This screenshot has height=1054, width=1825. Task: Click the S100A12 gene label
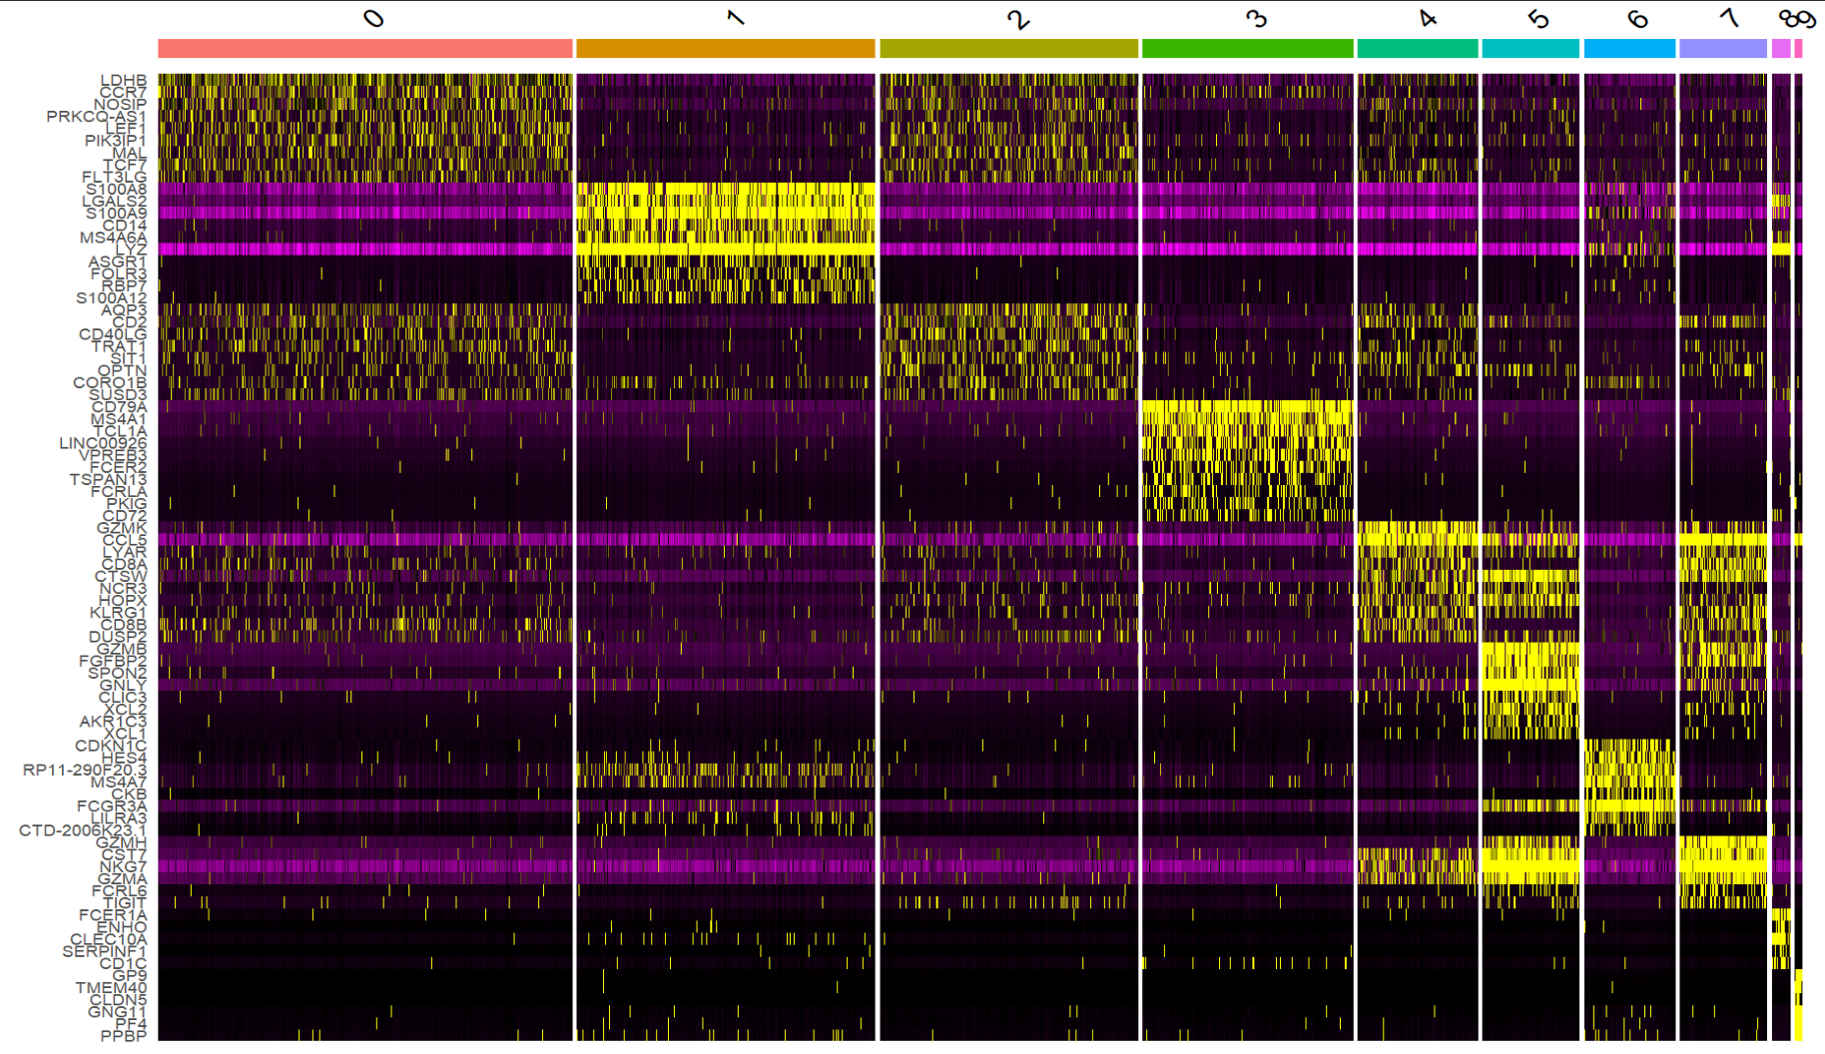[111, 297]
